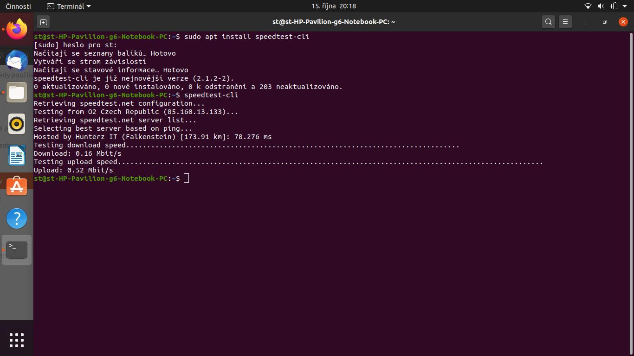
Task: Open LibreOffice Writer from dock
Action: pos(17,155)
